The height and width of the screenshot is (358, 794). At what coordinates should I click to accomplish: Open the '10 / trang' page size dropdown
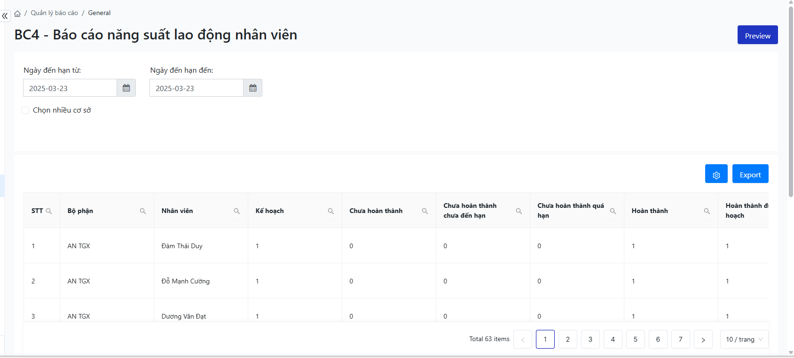pyautogui.click(x=744, y=339)
